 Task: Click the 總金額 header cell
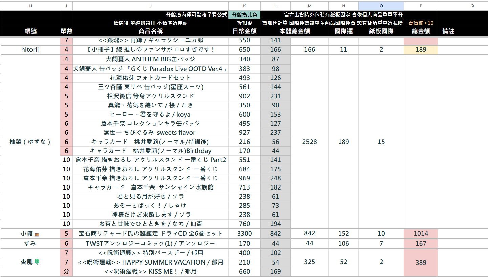421,31
